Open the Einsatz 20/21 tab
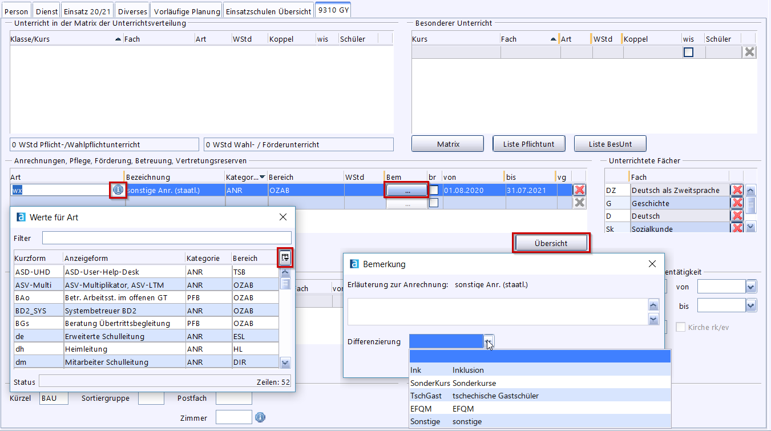Image resolution: width=771 pixels, height=431 pixels. click(x=87, y=11)
